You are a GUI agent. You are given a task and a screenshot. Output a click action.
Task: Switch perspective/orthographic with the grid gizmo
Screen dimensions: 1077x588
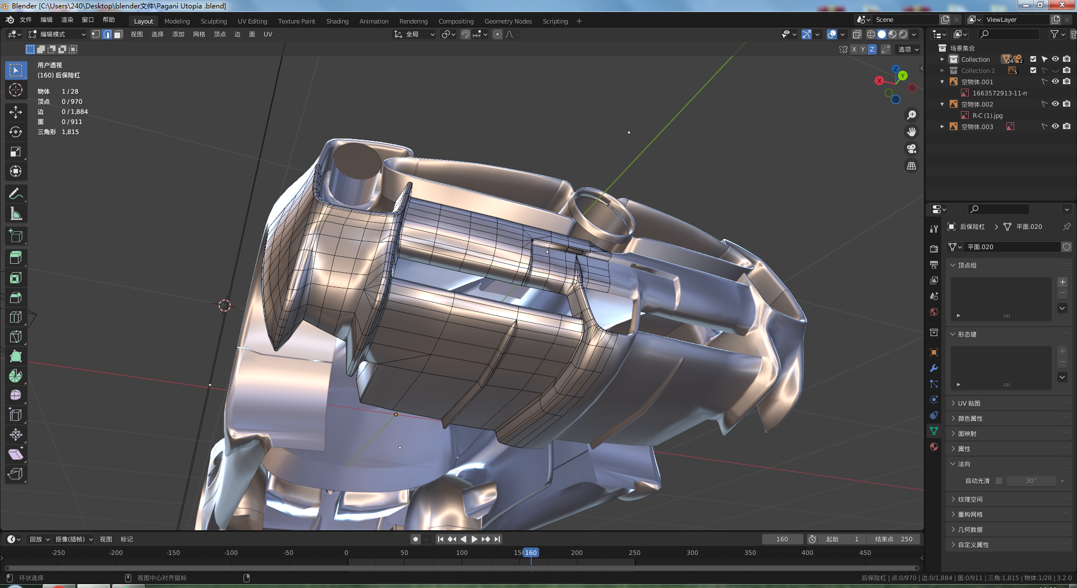(x=912, y=166)
